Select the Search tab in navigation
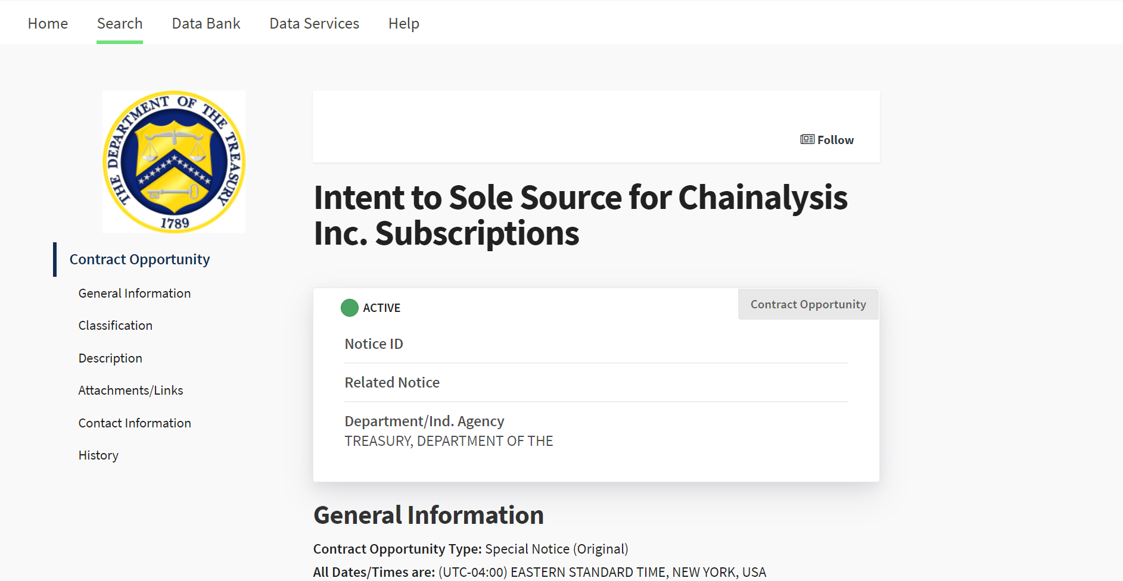The width and height of the screenshot is (1123, 581). point(120,23)
